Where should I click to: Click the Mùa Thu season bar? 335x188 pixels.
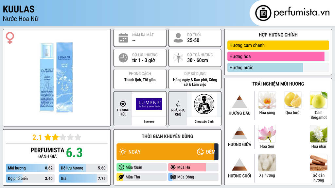pos(142,177)
